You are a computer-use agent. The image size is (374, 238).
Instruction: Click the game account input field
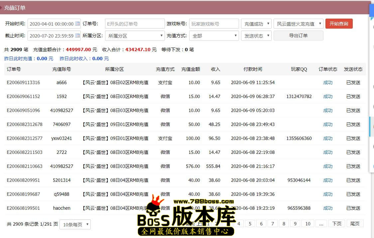point(214,24)
